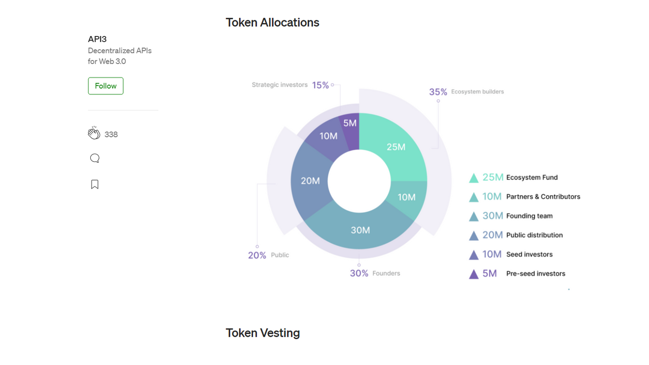This screenshot has width=649, height=365.
Task: Click the Ecosystem Fund legend triangle
Action: (474, 178)
